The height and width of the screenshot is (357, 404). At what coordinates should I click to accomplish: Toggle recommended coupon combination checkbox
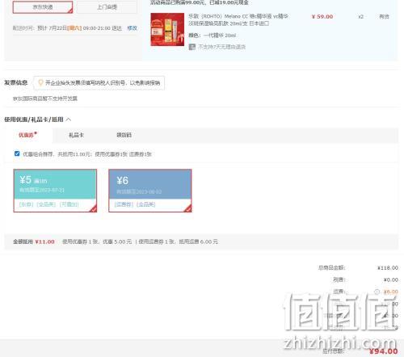pyautogui.click(x=17, y=153)
